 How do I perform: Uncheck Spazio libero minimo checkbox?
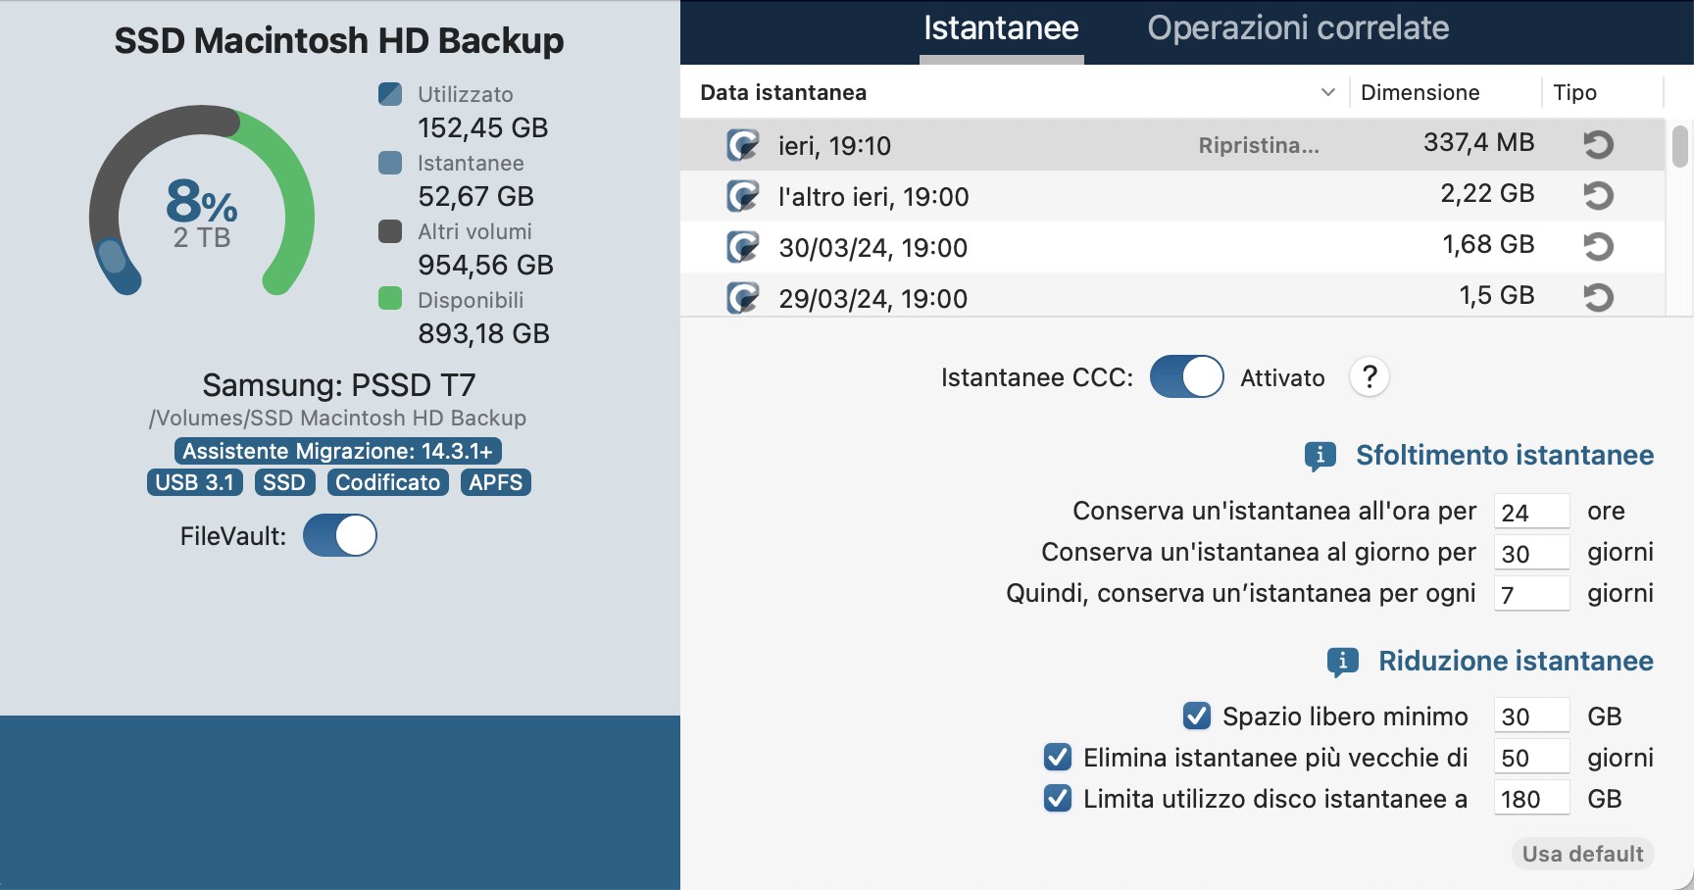tap(1196, 716)
